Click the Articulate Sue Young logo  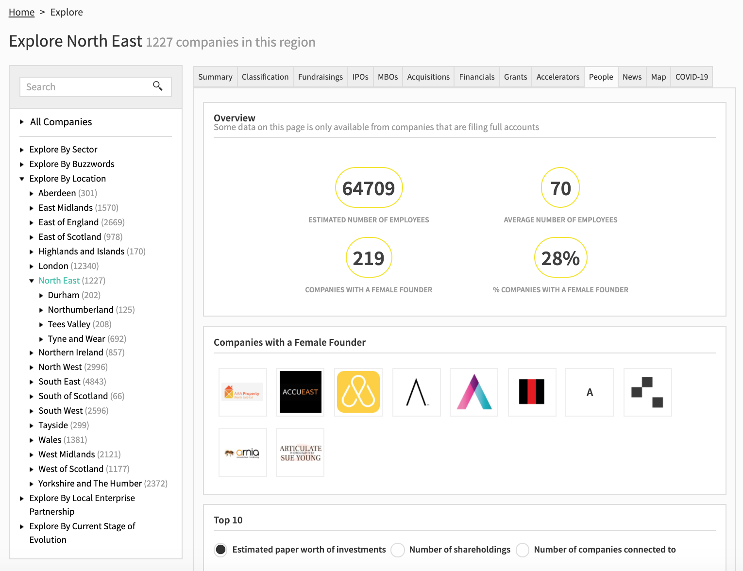click(300, 453)
